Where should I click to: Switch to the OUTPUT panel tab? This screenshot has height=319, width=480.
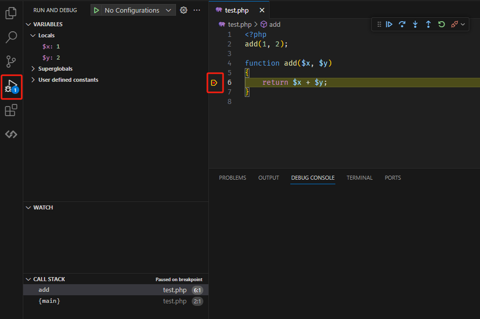269,178
